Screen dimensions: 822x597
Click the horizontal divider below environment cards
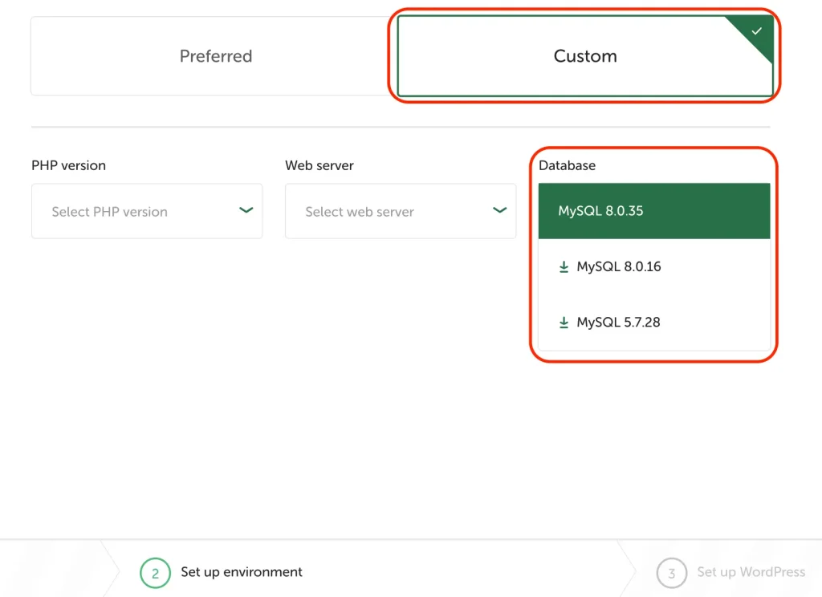pos(400,127)
